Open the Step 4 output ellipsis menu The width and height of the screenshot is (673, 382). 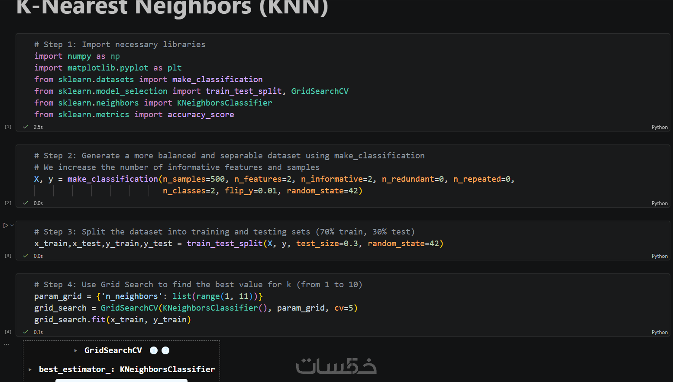point(6,344)
